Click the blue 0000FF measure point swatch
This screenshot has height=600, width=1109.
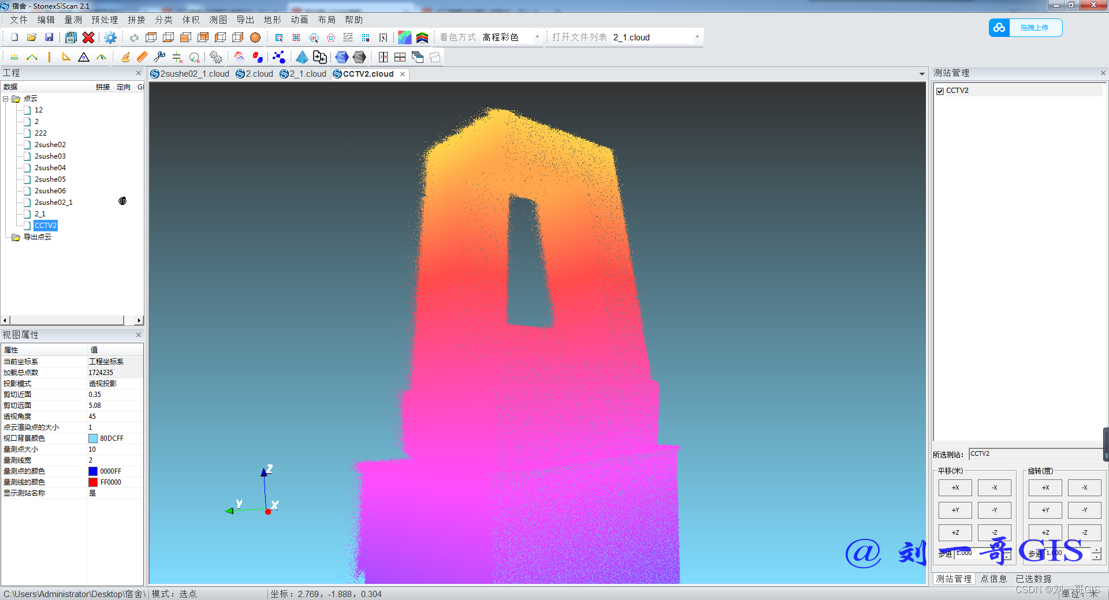pyautogui.click(x=93, y=471)
